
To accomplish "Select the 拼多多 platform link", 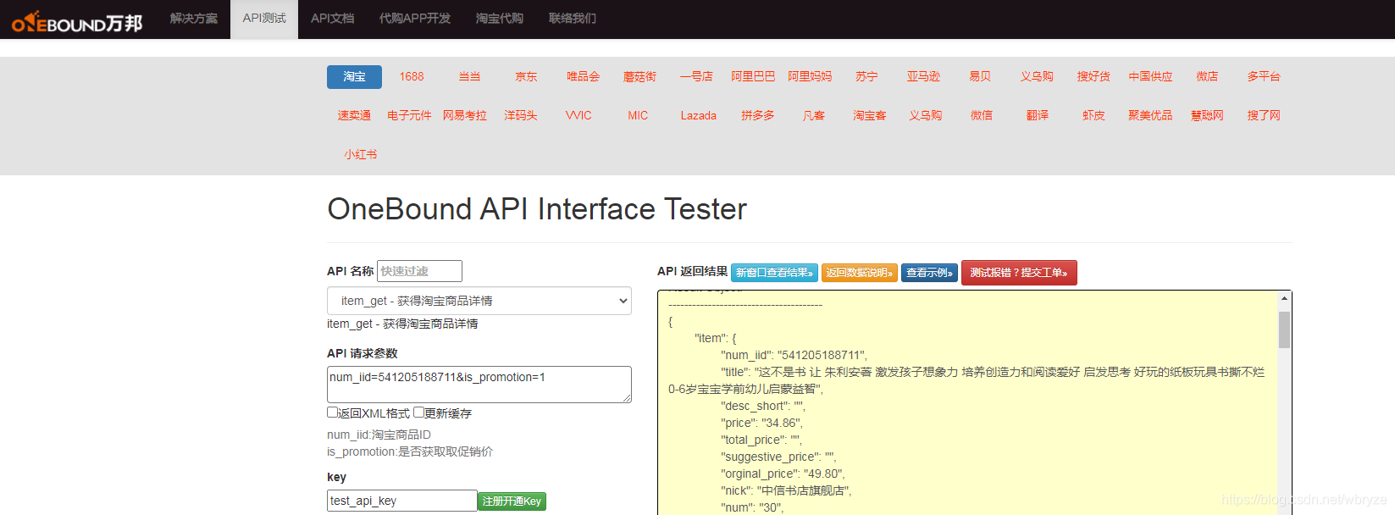I will [758, 116].
